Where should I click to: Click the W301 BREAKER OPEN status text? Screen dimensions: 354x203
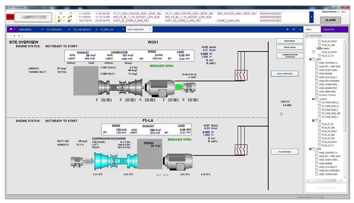pos(162,66)
